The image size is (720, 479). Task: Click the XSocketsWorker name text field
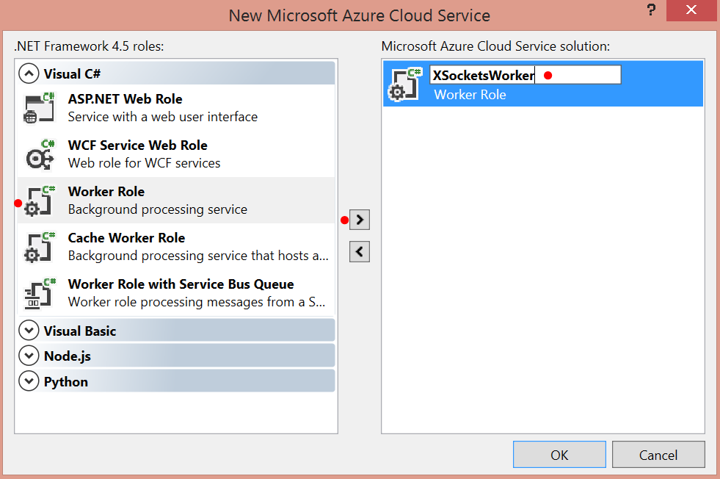pyautogui.click(x=526, y=75)
